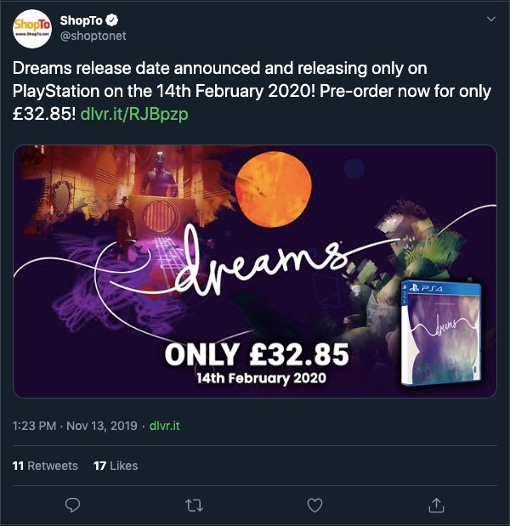
Task: Open the share tweet icon
Action: point(436,505)
